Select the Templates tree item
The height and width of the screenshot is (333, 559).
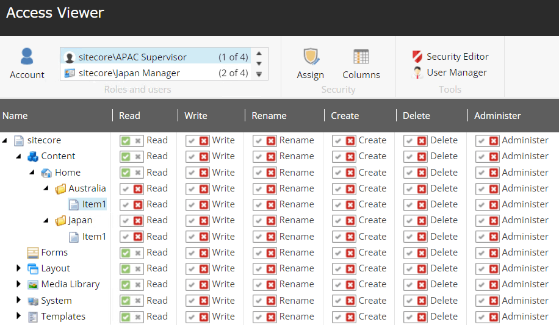[63, 317]
